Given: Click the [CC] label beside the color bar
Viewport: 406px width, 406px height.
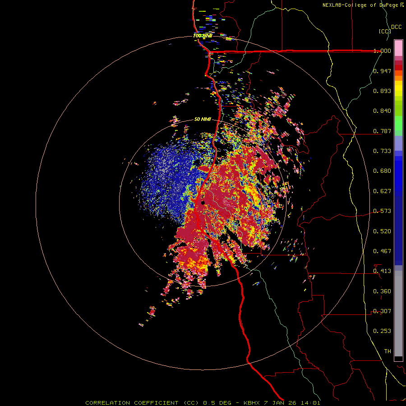Looking at the screenshot, I should pos(385,31).
